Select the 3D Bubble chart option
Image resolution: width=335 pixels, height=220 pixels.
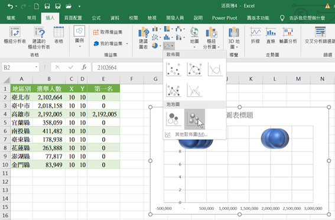(x=194, y=119)
